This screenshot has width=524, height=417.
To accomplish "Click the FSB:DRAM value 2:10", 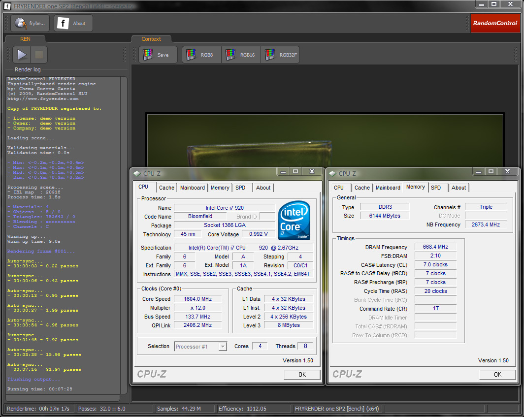I will click(x=435, y=256).
